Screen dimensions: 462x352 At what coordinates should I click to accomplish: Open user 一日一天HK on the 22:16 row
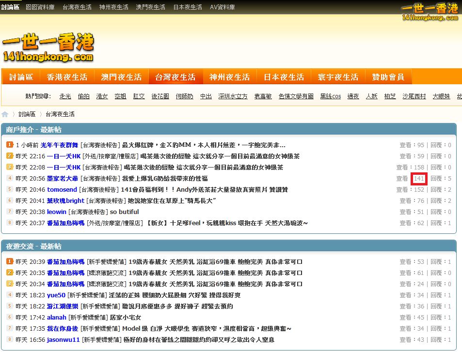coord(64,156)
